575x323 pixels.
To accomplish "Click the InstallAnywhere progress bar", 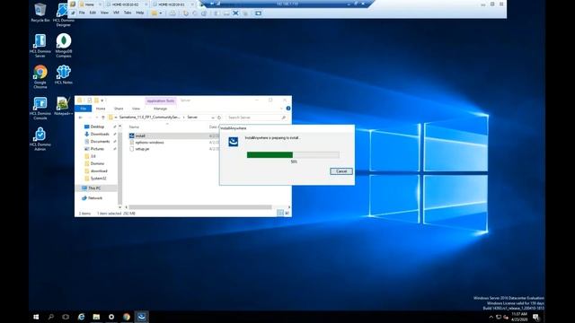I will click(293, 155).
